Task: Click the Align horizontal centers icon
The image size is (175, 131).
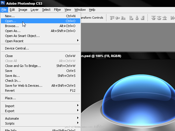Action: 137,18
